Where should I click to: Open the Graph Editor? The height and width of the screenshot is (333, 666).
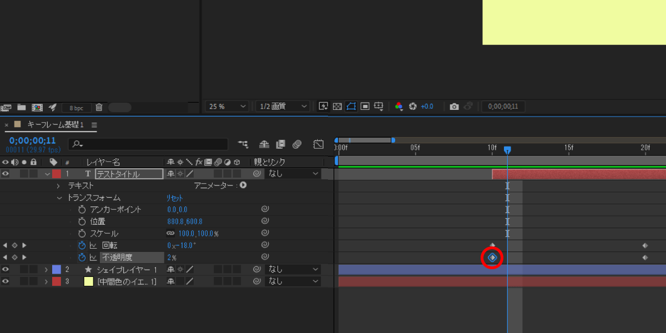pyautogui.click(x=318, y=144)
